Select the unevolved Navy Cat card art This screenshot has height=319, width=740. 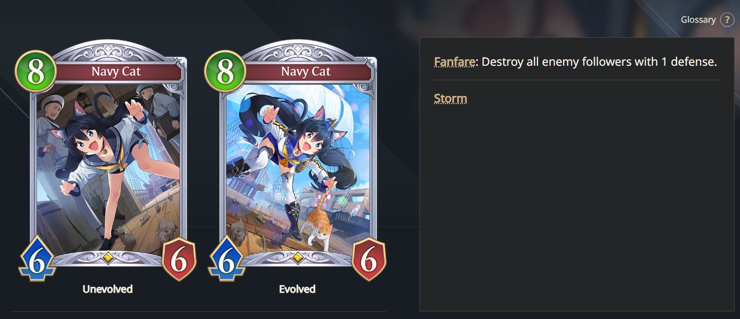point(108,167)
